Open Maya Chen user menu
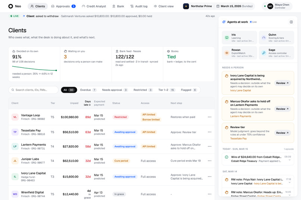Screen dimensions: 301x200 (x=277, y=6)
